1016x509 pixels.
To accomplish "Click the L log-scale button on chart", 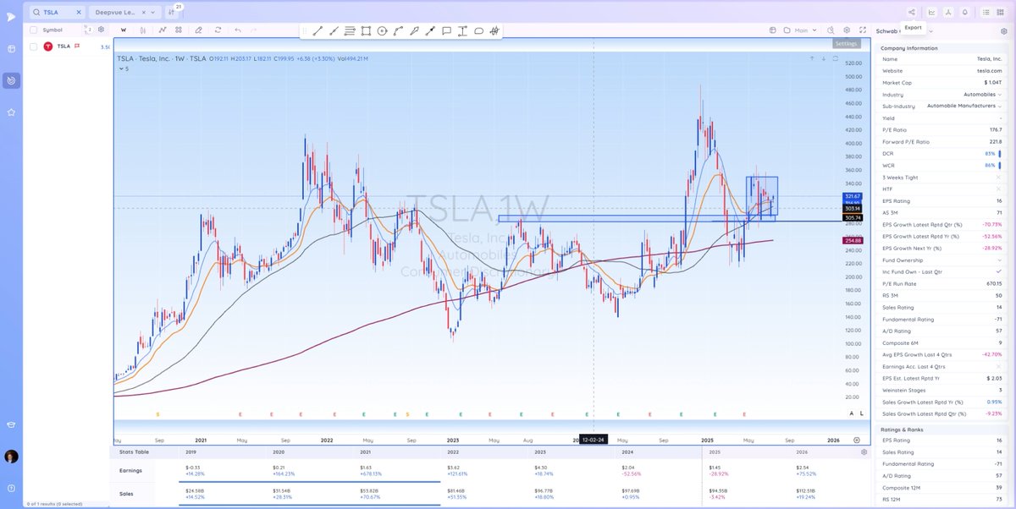I will [862, 413].
